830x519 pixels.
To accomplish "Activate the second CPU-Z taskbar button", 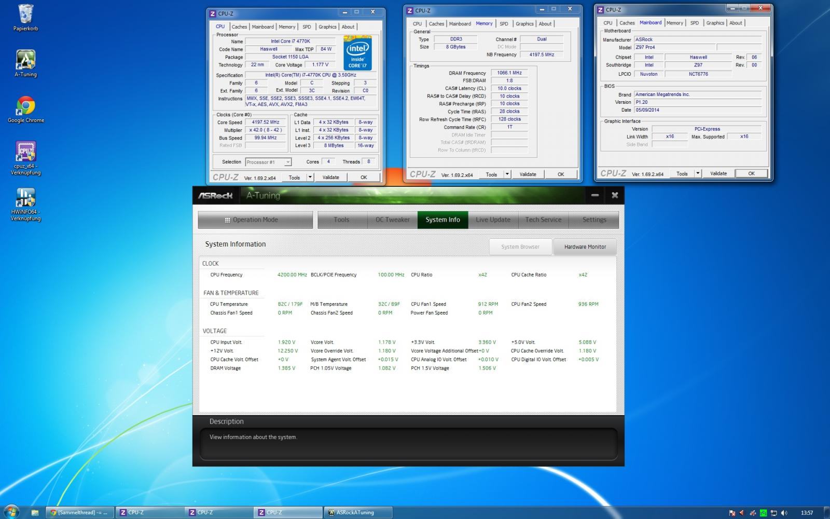I will tap(218, 512).
